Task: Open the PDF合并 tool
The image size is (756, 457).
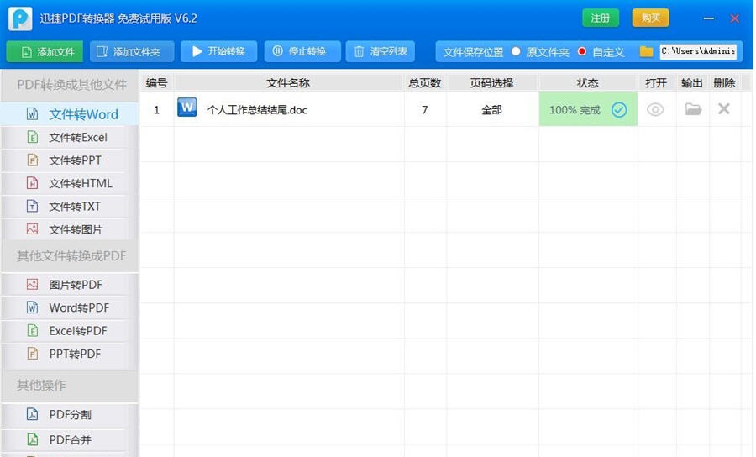Action: (71, 439)
